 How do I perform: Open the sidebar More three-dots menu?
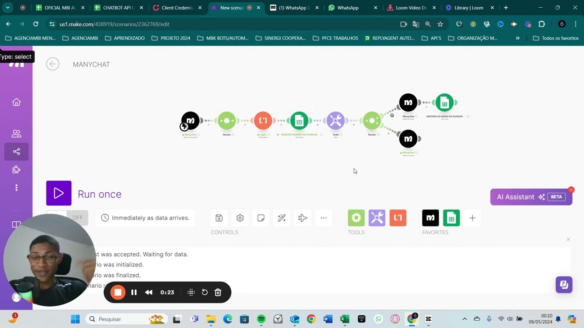point(16,188)
